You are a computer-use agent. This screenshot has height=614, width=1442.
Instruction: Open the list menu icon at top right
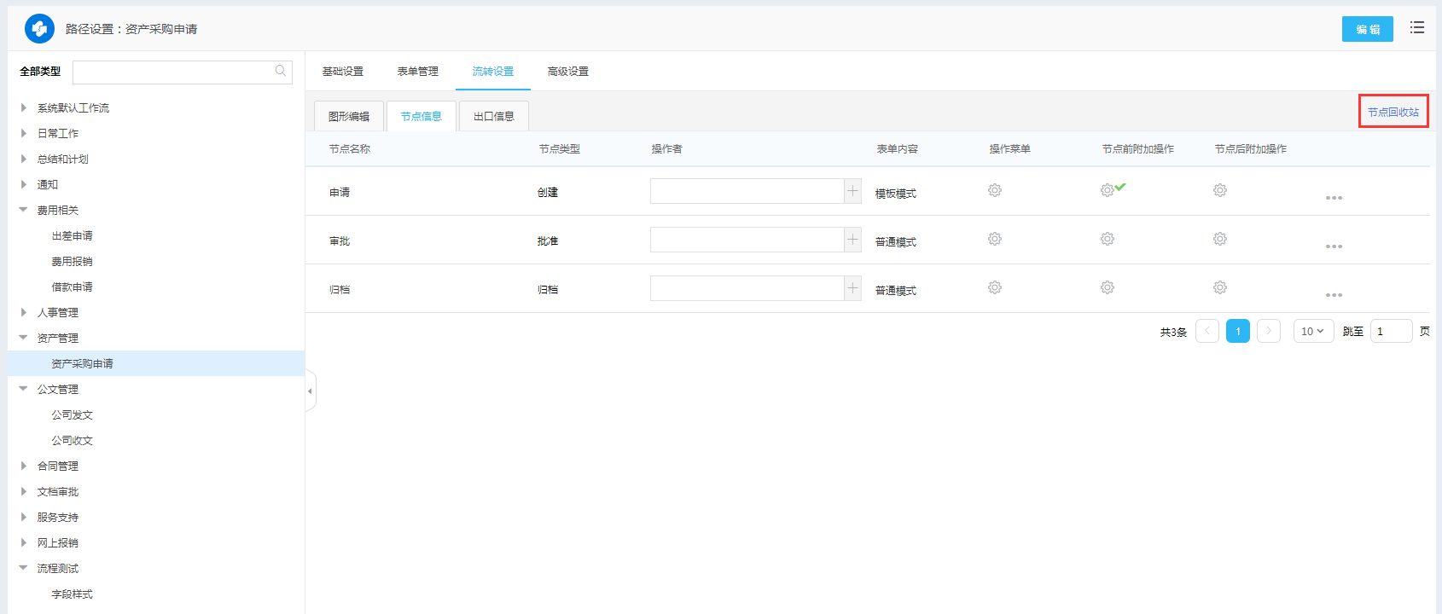click(x=1416, y=28)
